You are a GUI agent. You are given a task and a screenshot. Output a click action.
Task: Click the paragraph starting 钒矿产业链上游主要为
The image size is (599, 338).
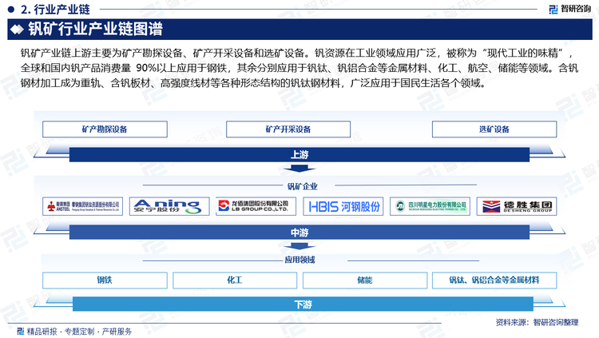299,68
